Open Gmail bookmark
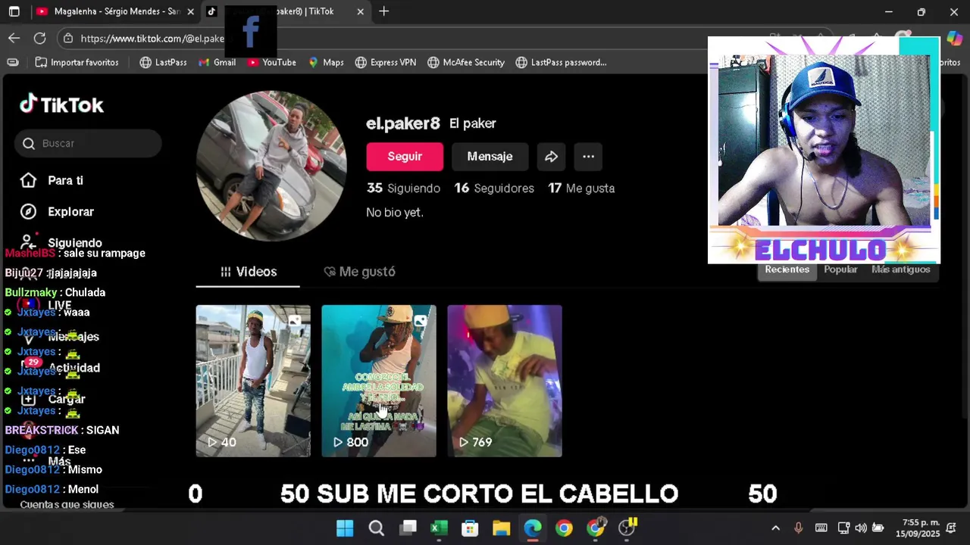 point(217,62)
